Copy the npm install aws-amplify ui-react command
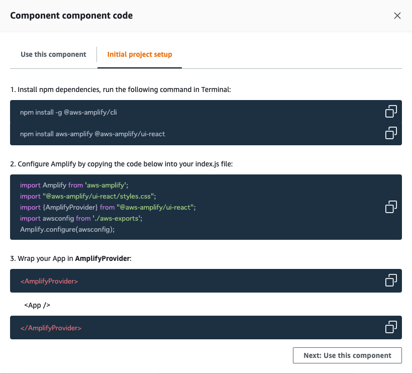Viewport: 412px width, 374px height. click(x=391, y=133)
